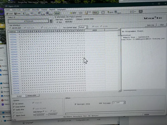
Task: Click the VERIFY toolbar icon
Action: click(50, 14)
